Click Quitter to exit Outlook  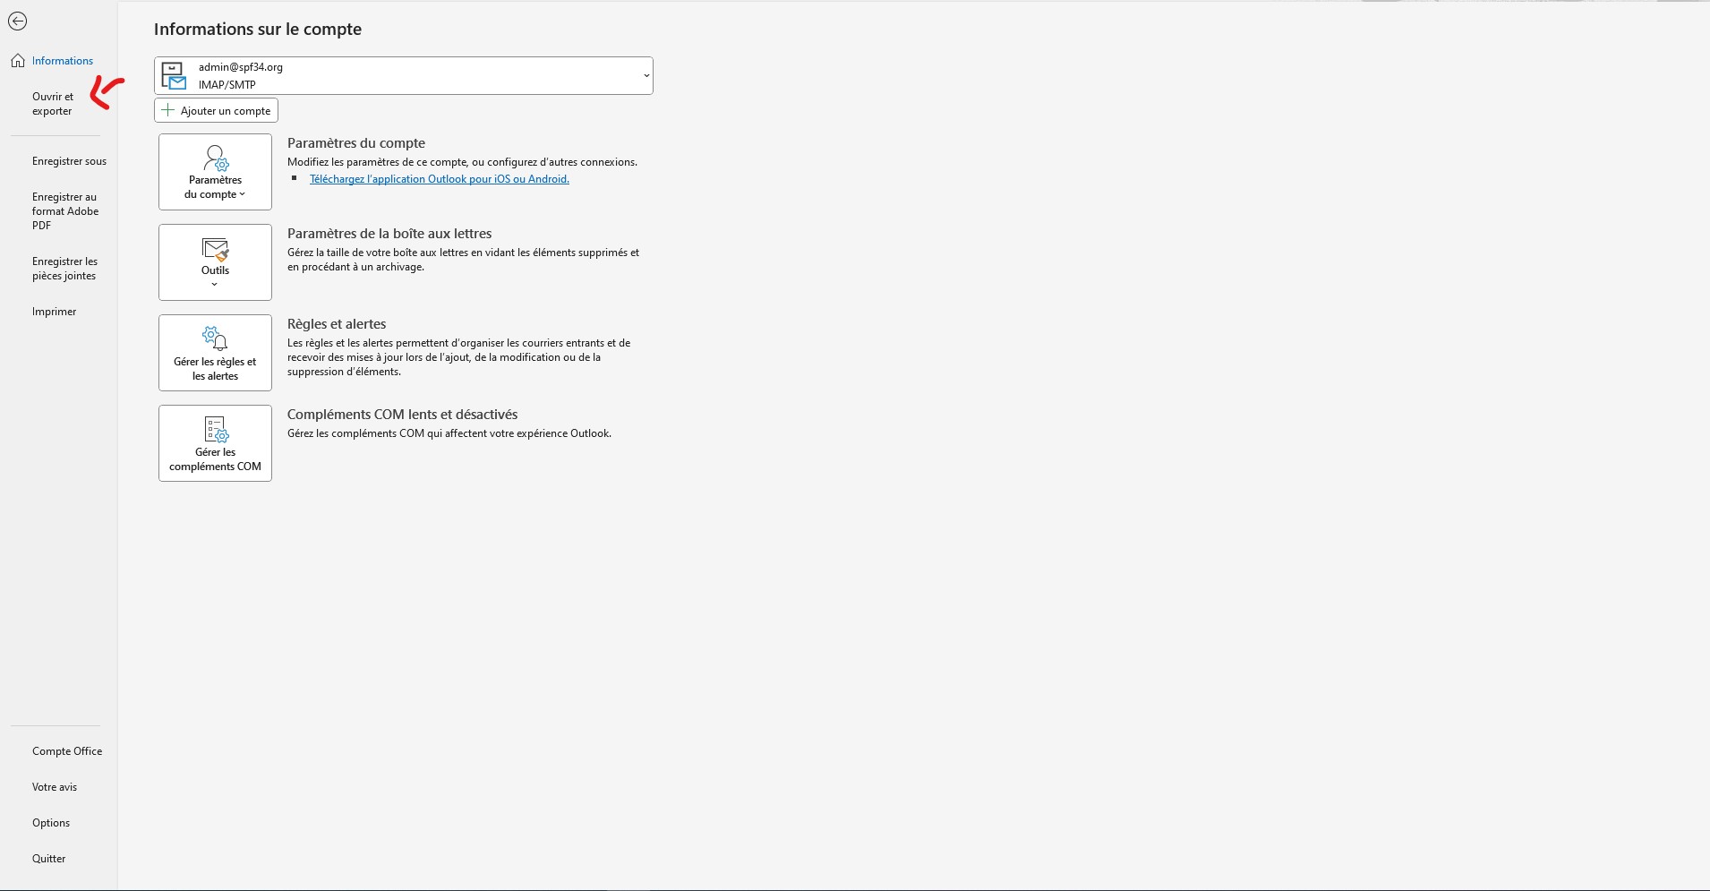coord(49,859)
